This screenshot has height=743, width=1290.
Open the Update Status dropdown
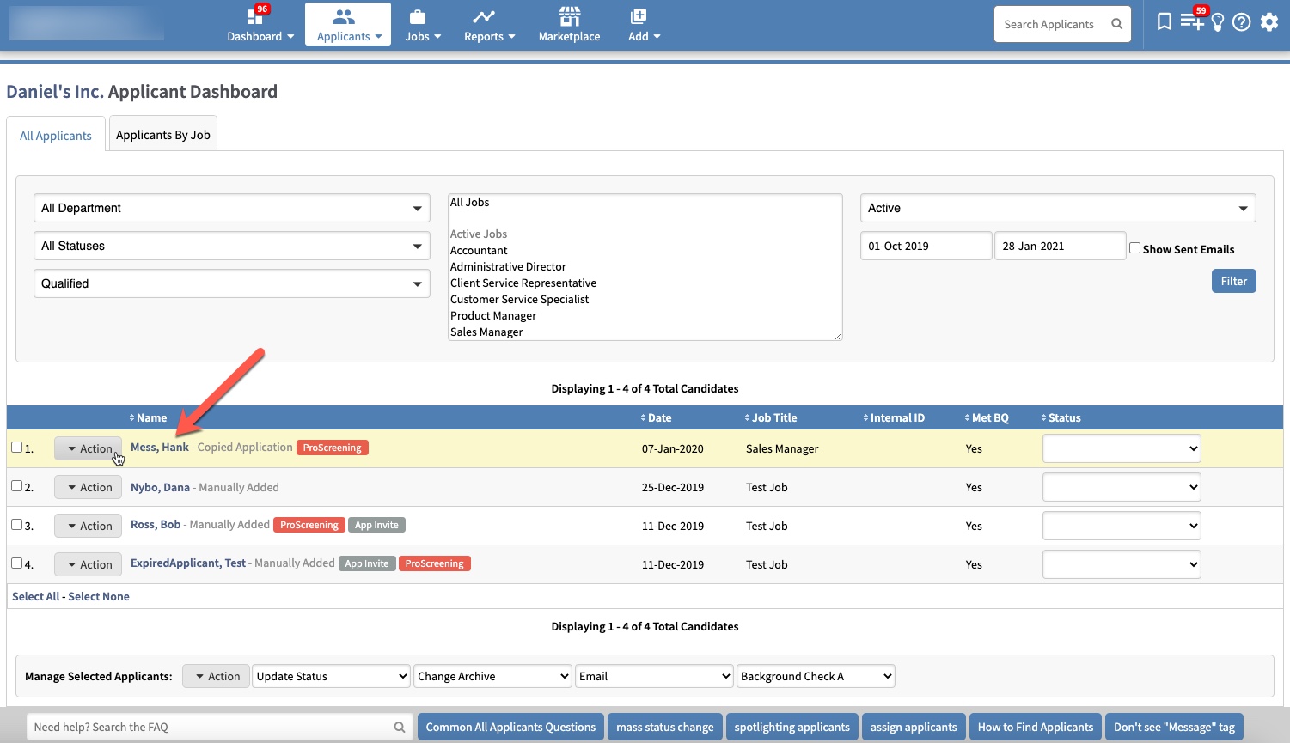(x=331, y=677)
